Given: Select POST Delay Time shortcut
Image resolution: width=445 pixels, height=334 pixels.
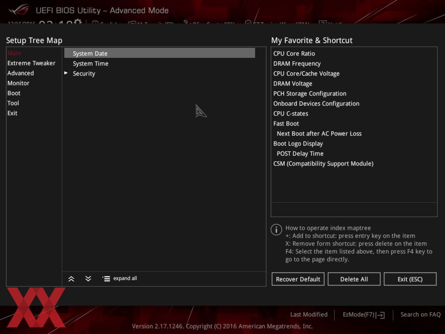Looking at the screenshot, I should click(300, 154).
